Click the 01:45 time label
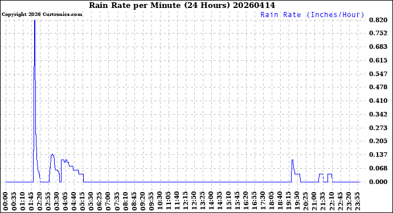 point(31,202)
